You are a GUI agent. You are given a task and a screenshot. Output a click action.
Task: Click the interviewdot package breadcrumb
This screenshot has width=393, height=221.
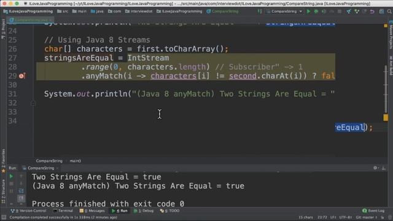(x=139, y=12)
